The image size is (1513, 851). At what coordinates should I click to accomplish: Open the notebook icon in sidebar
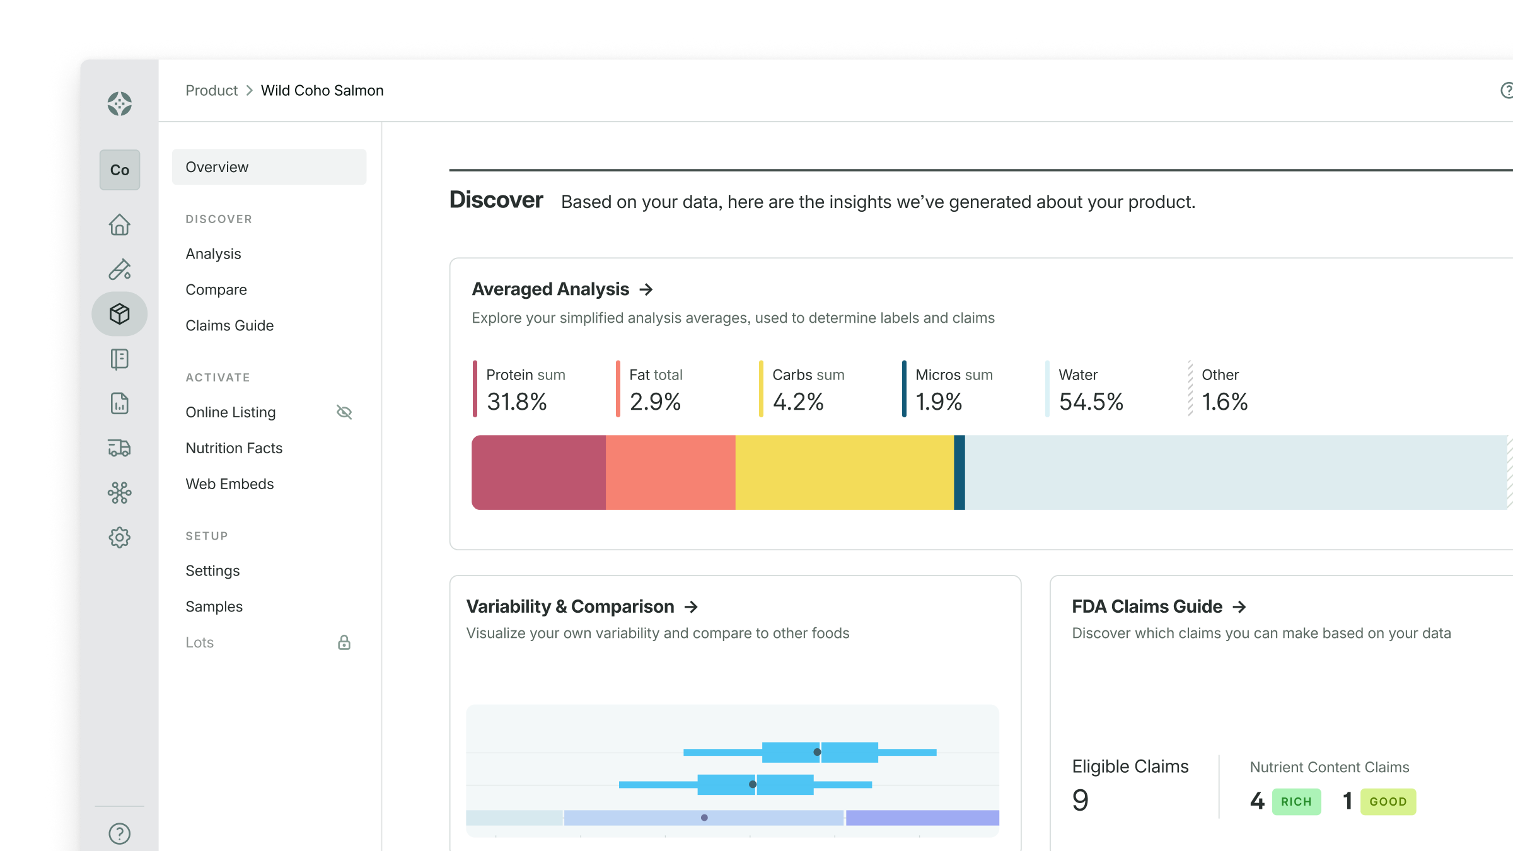(119, 359)
